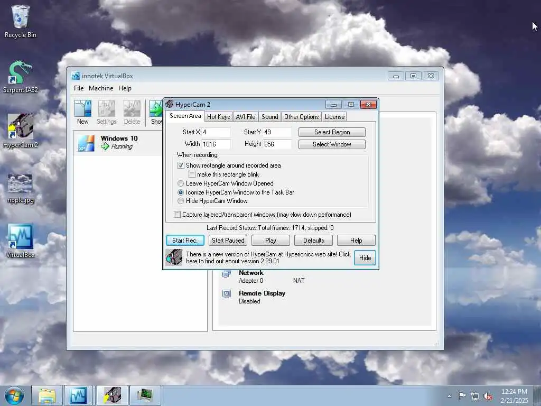Switch to the License tab
Screen dimensions: 541x406
click(334, 117)
